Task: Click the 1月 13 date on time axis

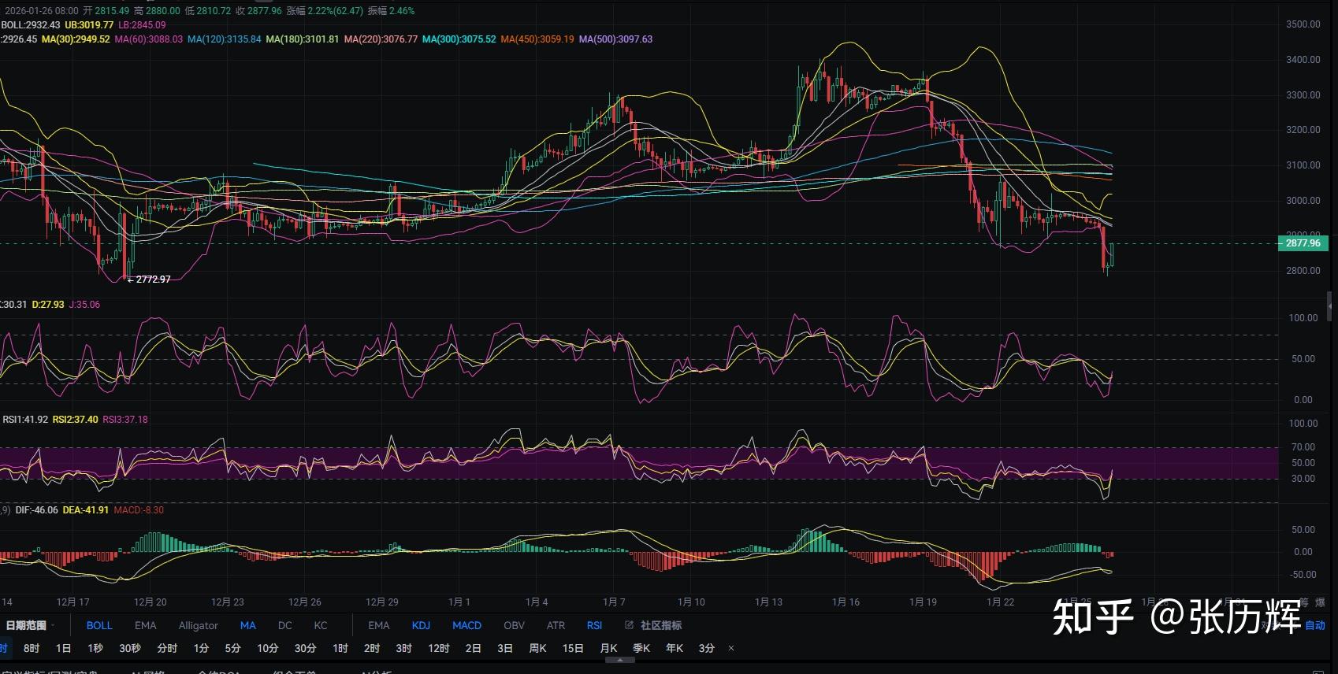Action: tap(768, 602)
